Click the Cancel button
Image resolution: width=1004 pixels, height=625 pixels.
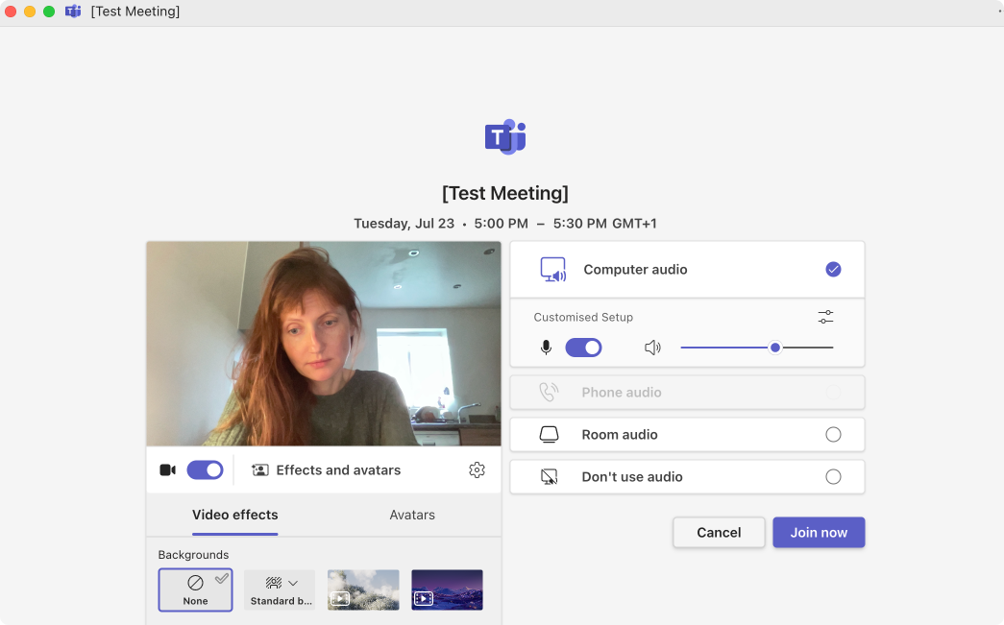pos(719,532)
